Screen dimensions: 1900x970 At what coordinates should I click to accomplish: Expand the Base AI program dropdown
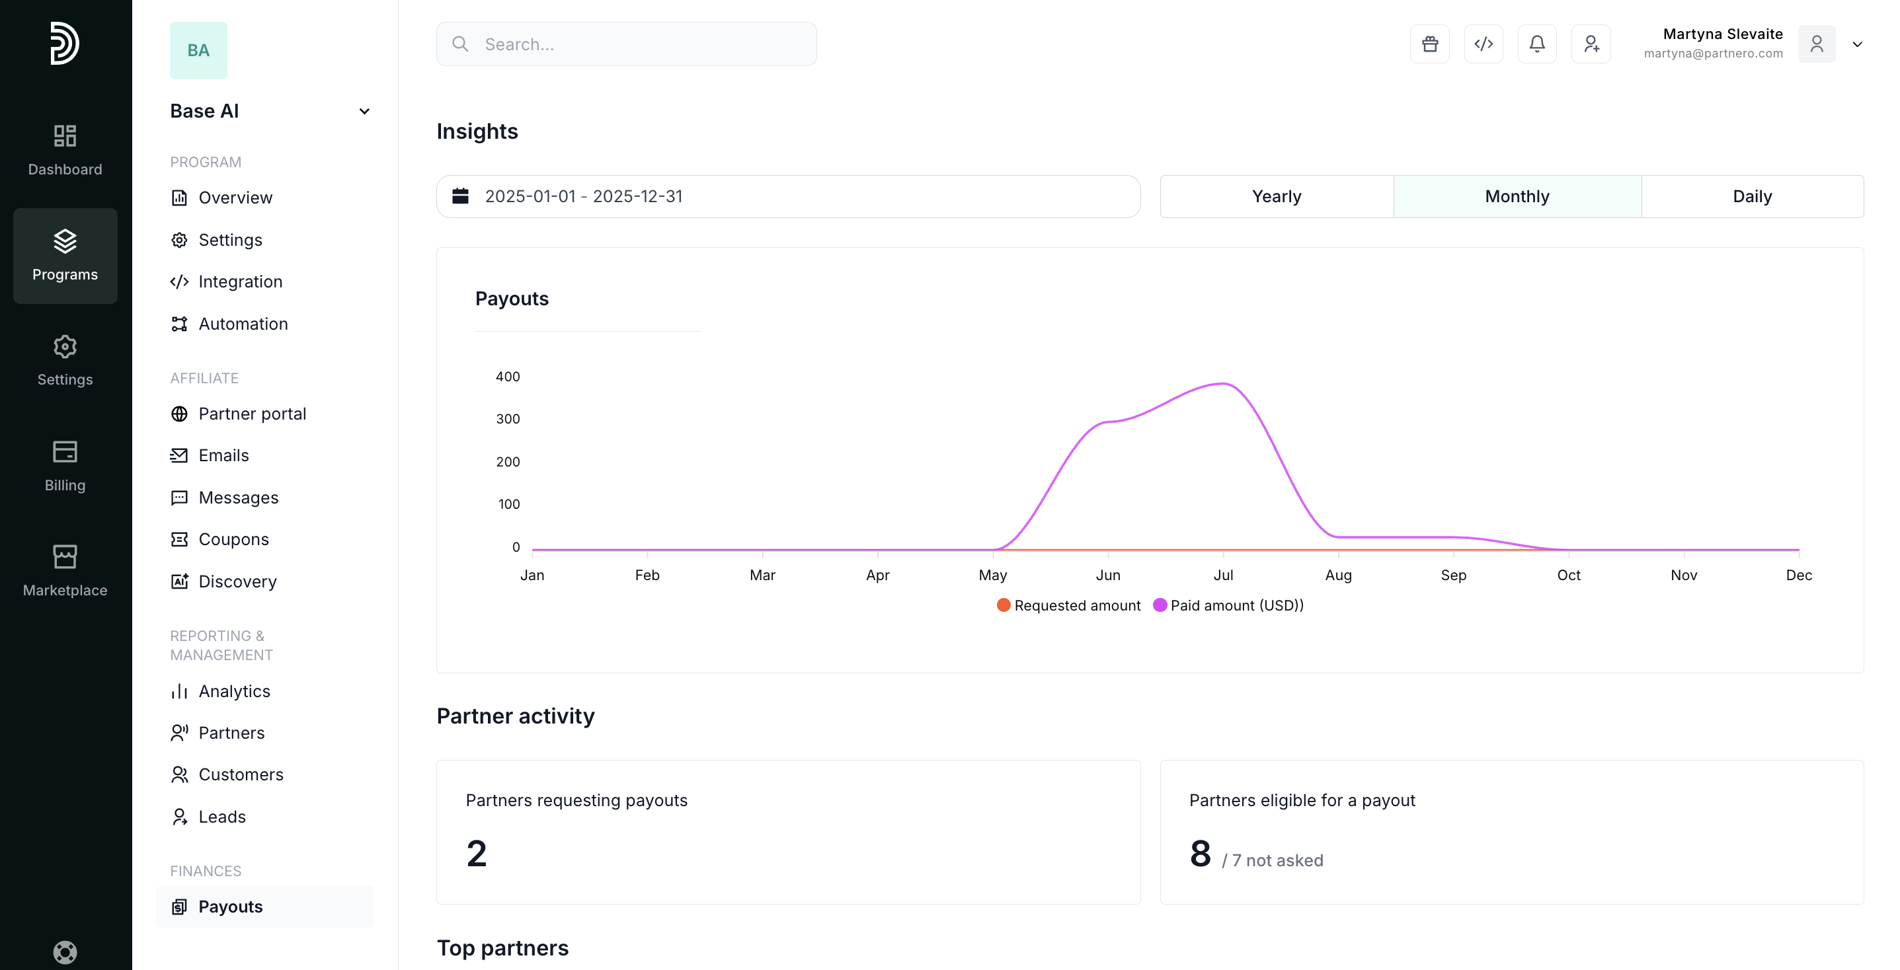tap(364, 111)
